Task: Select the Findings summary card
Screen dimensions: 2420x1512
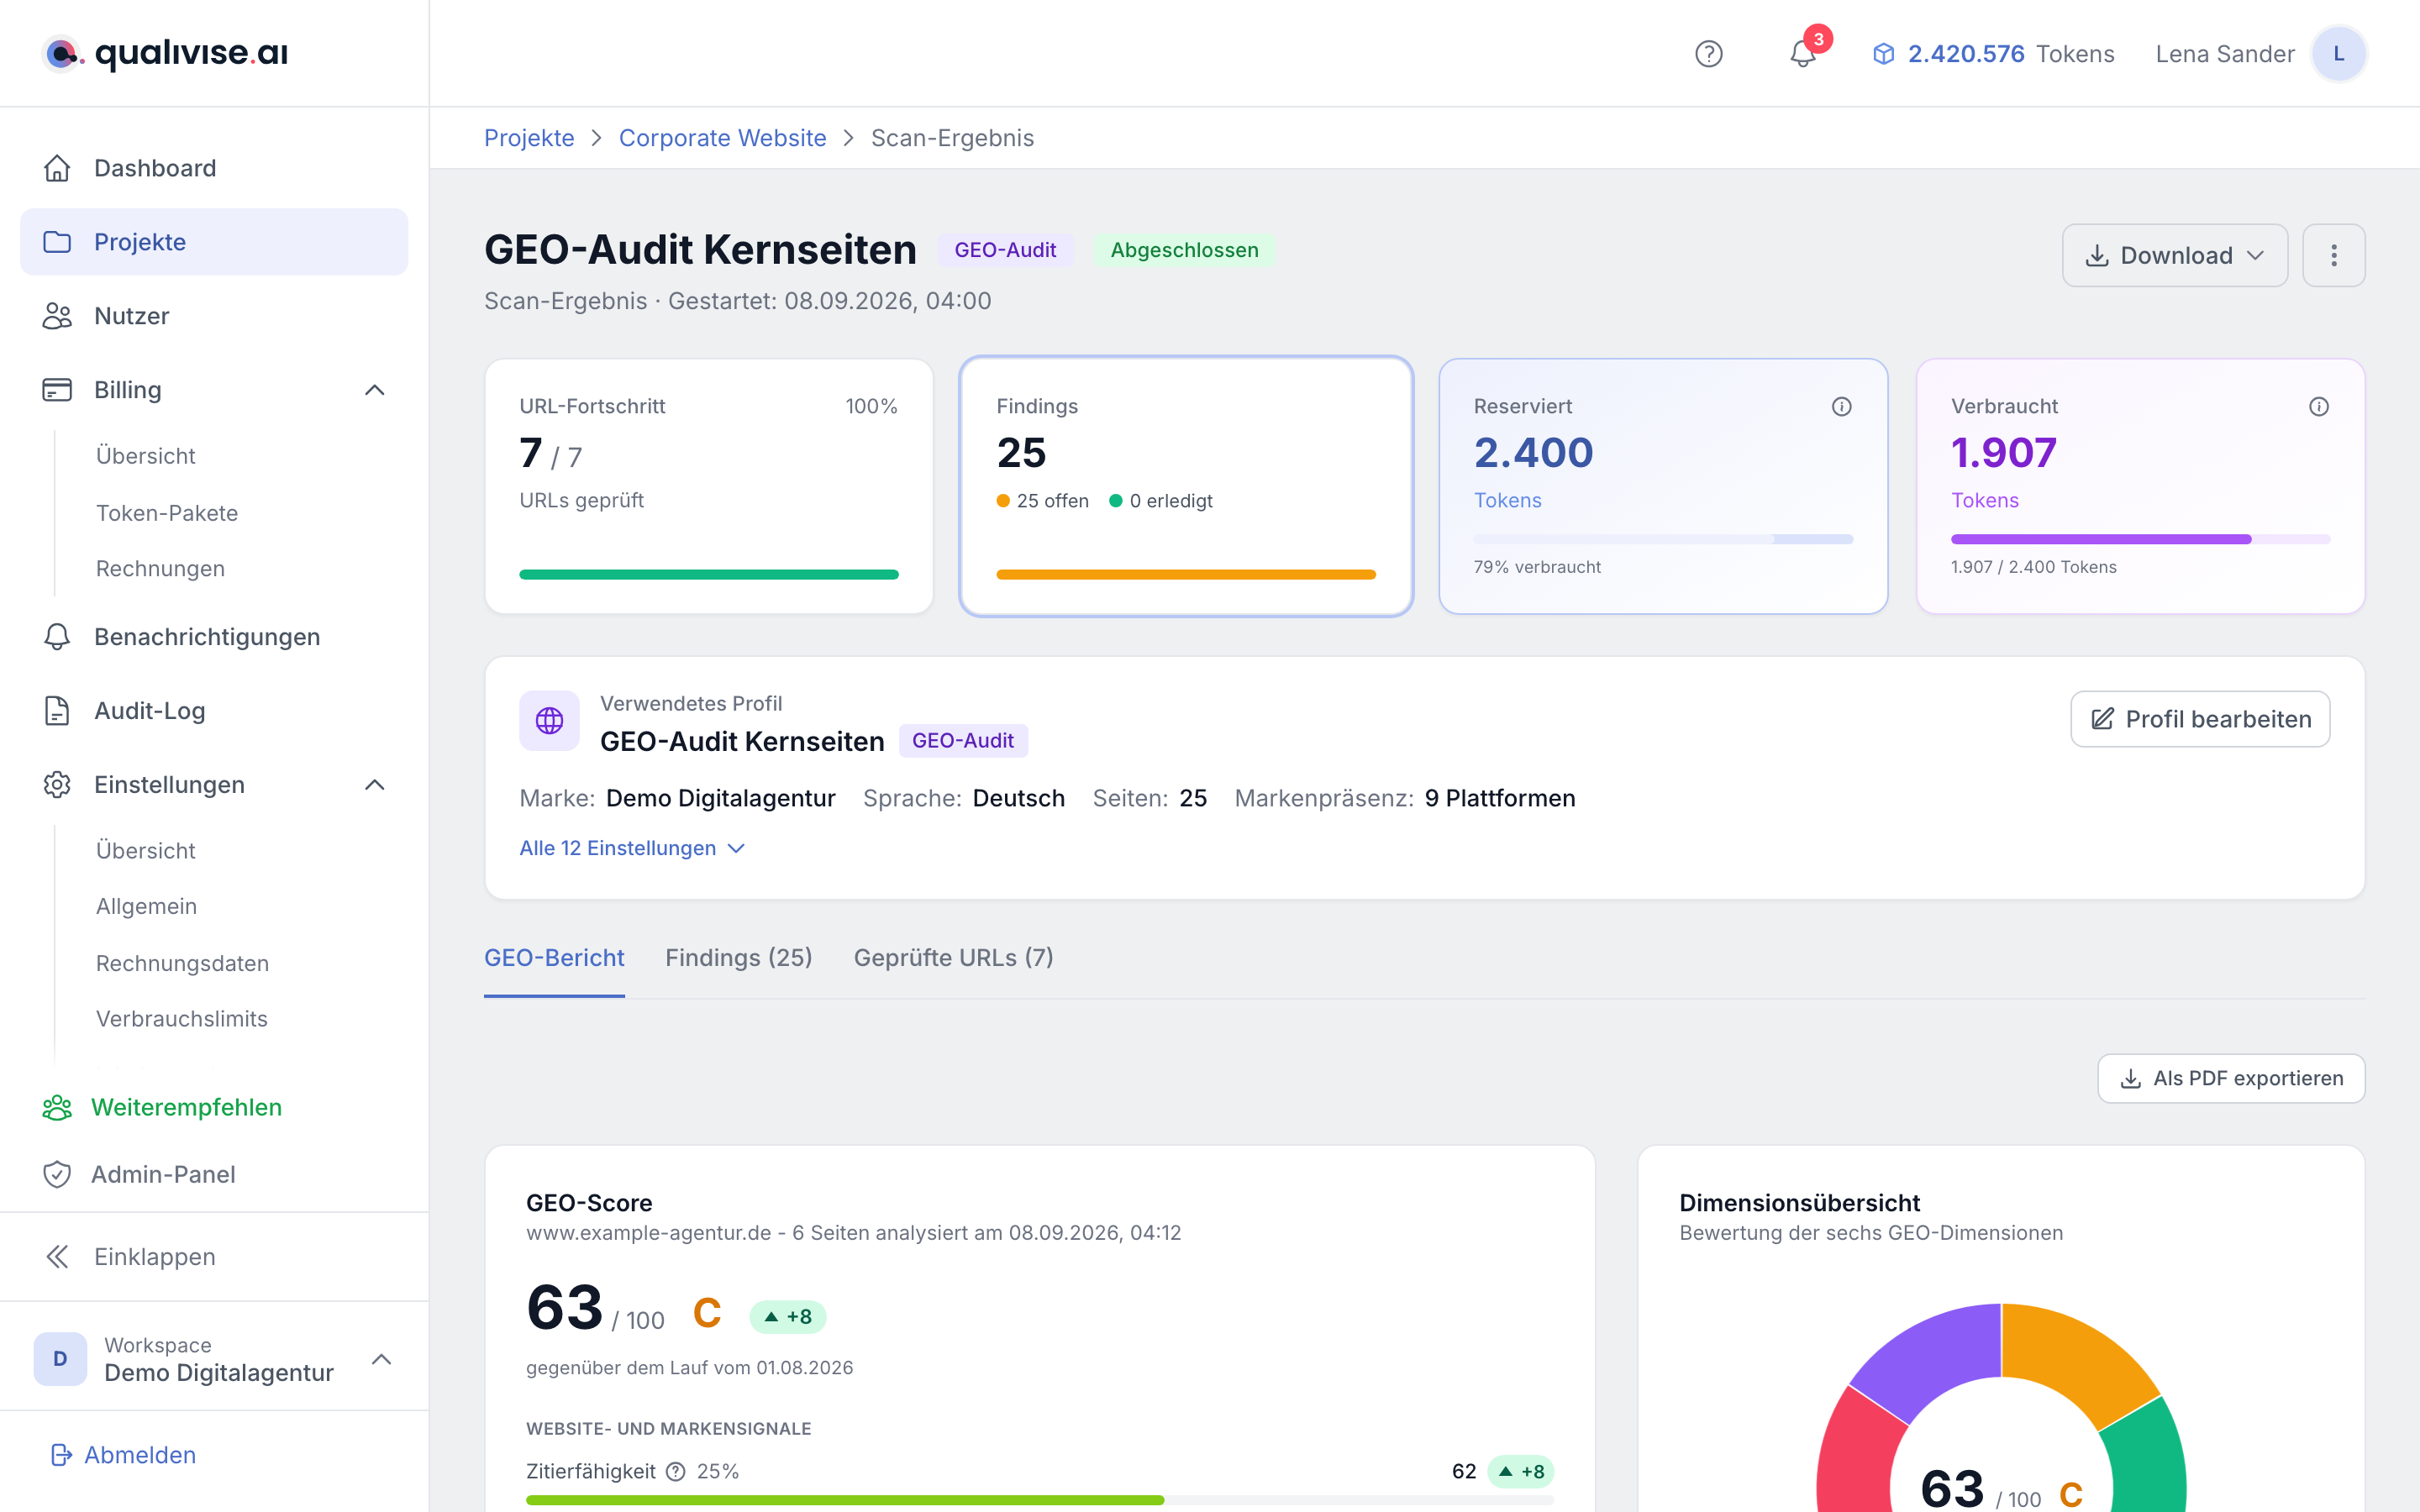Action: click(1186, 486)
